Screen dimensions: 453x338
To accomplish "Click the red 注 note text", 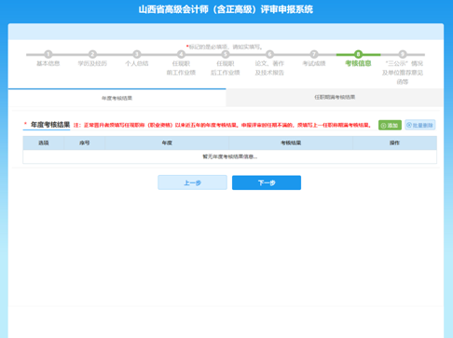I will (223, 125).
